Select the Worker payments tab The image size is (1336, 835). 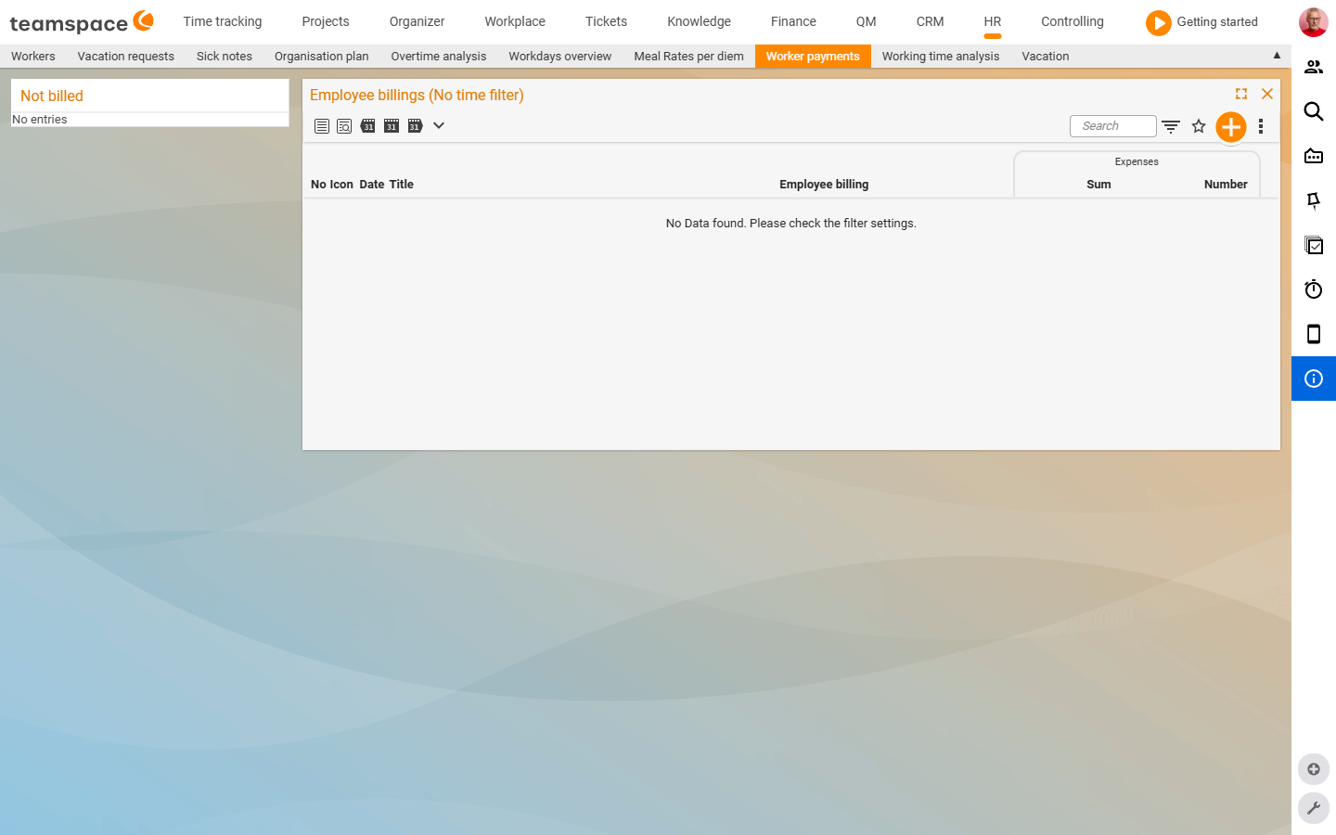[813, 56]
